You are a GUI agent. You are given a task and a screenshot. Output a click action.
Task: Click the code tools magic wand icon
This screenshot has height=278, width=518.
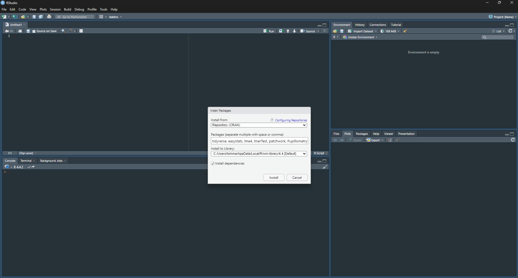[70, 31]
